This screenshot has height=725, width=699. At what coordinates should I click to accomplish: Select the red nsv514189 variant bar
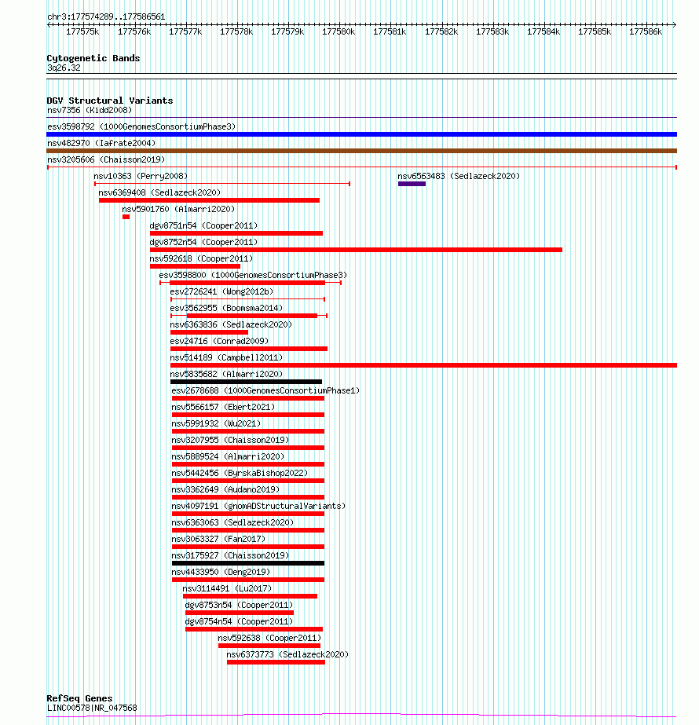coord(423,365)
